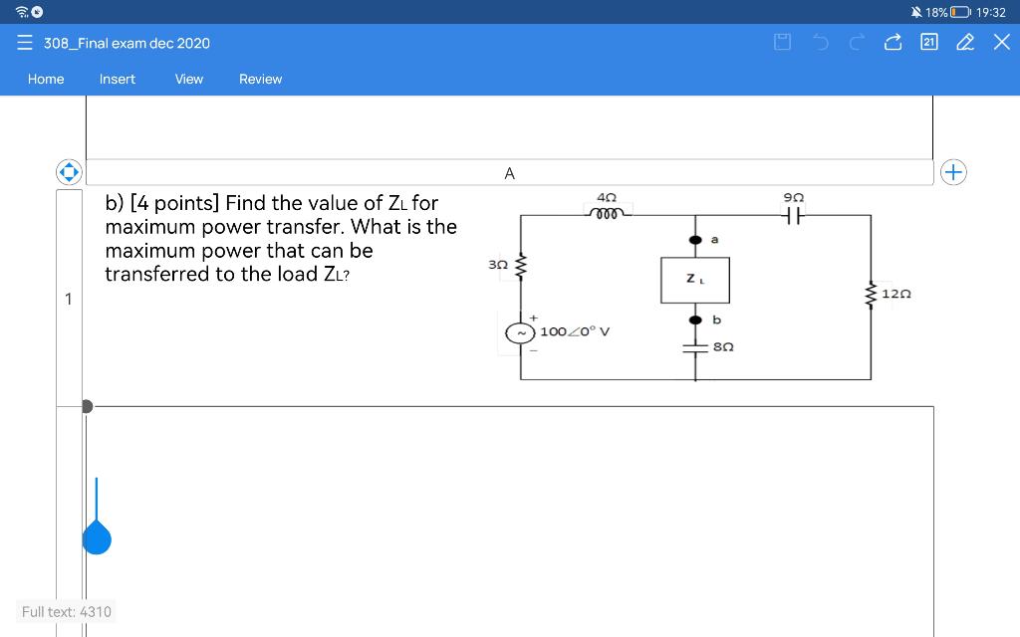1020x637 pixels.
Task: Open the Insert tab
Action: (118, 79)
